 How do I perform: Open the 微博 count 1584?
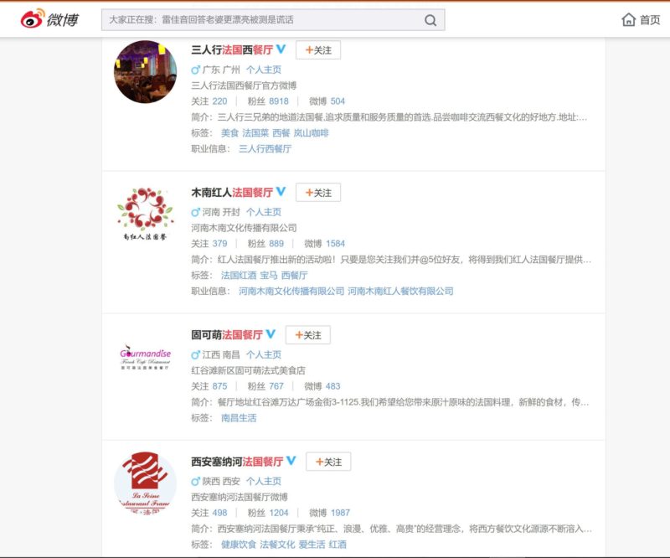click(x=335, y=244)
